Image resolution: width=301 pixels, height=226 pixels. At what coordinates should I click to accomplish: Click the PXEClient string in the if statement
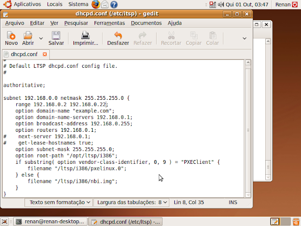[x=198, y=162]
